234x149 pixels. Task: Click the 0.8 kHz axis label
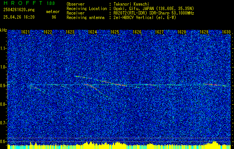pyautogui.click(x=3, y=104)
